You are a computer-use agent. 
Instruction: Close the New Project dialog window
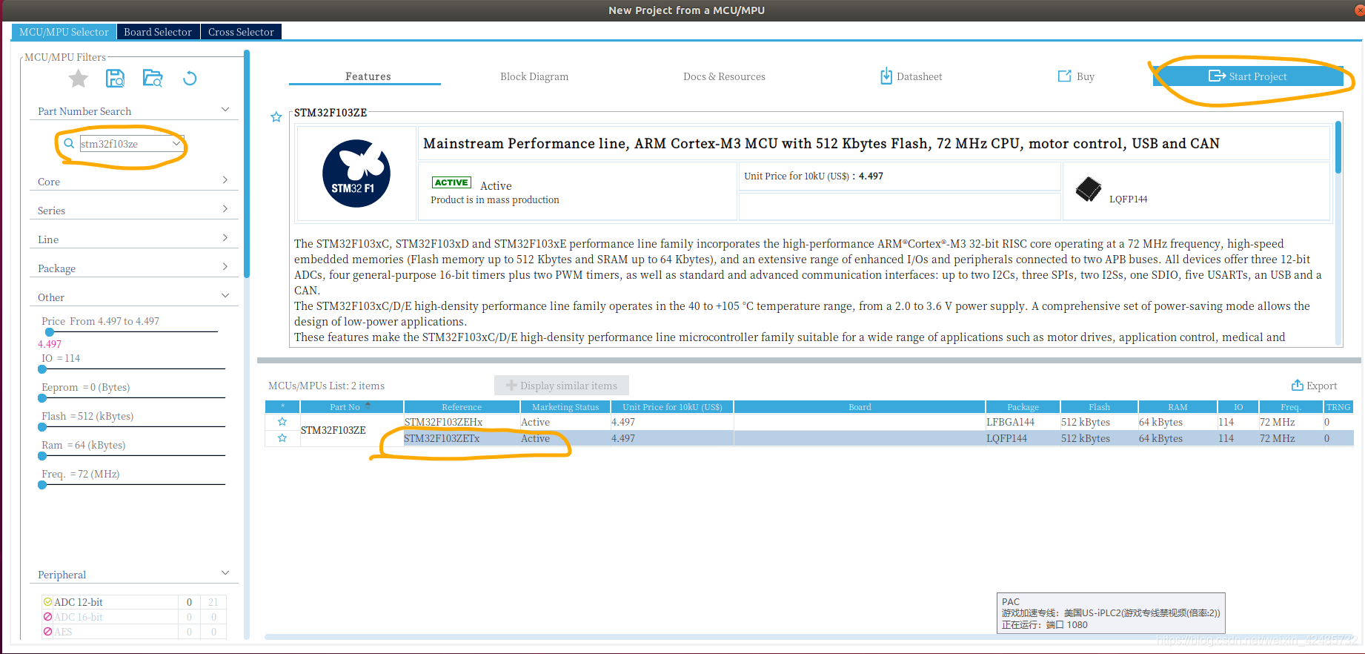coord(1359,10)
